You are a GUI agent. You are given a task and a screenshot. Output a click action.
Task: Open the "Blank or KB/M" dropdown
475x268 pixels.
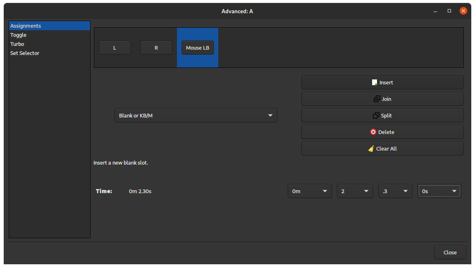coord(196,115)
